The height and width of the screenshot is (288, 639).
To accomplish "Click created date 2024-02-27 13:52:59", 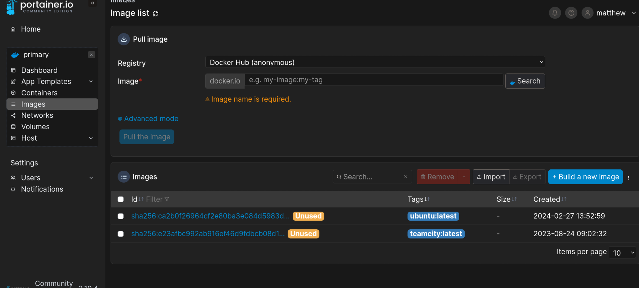I will (569, 216).
